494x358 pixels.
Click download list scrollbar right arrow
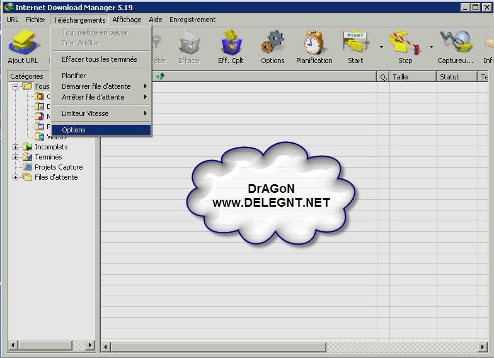(483, 347)
